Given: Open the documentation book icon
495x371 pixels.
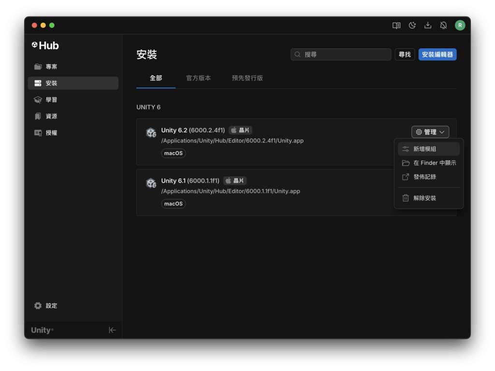Looking at the screenshot, I should coord(396,25).
